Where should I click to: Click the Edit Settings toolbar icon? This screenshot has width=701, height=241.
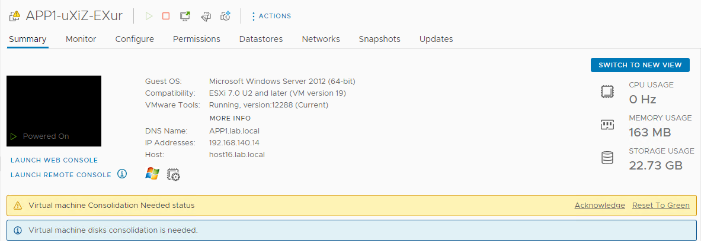(206, 16)
